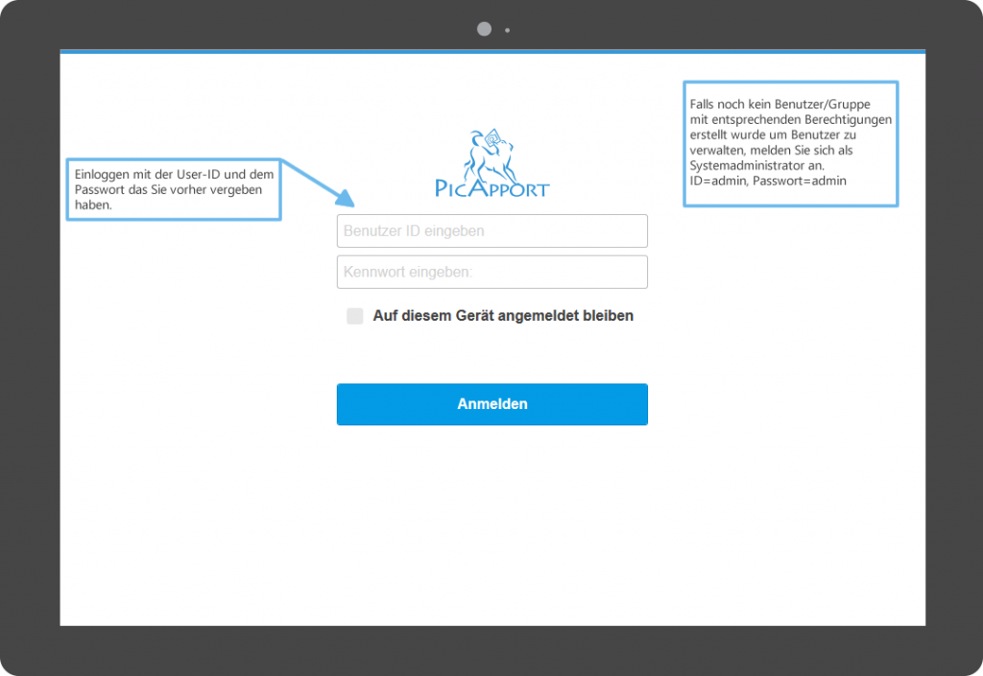The height and width of the screenshot is (676, 983).
Task: Focus the 'Benutzer ID eingeben' field
Action: click(491, 231)
